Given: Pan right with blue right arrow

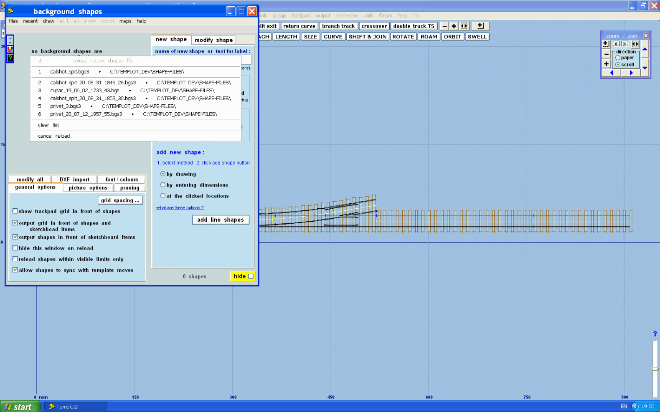Looking at the screenshot, I should click(x=631, y=73).
